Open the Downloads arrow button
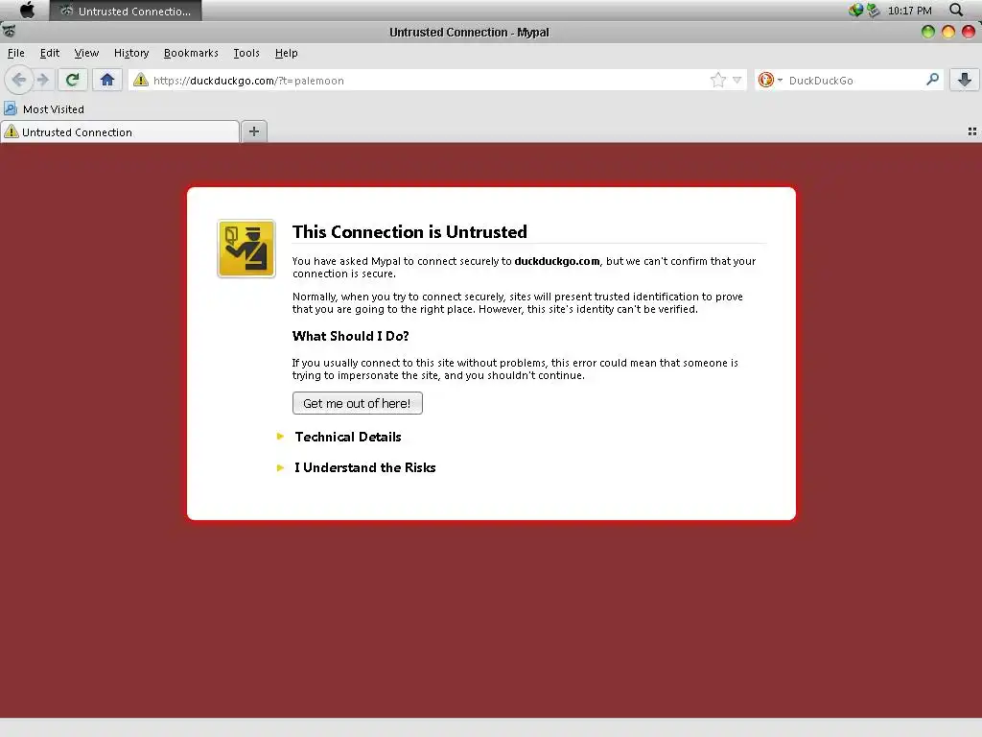This screenshot has width=982, height=737. coord(965,80)
